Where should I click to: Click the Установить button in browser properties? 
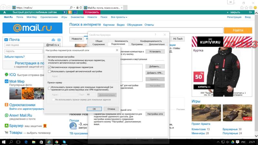click(x=155, y=52)
